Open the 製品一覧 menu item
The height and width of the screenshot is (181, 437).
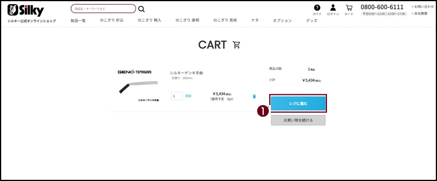pos(78,20)
